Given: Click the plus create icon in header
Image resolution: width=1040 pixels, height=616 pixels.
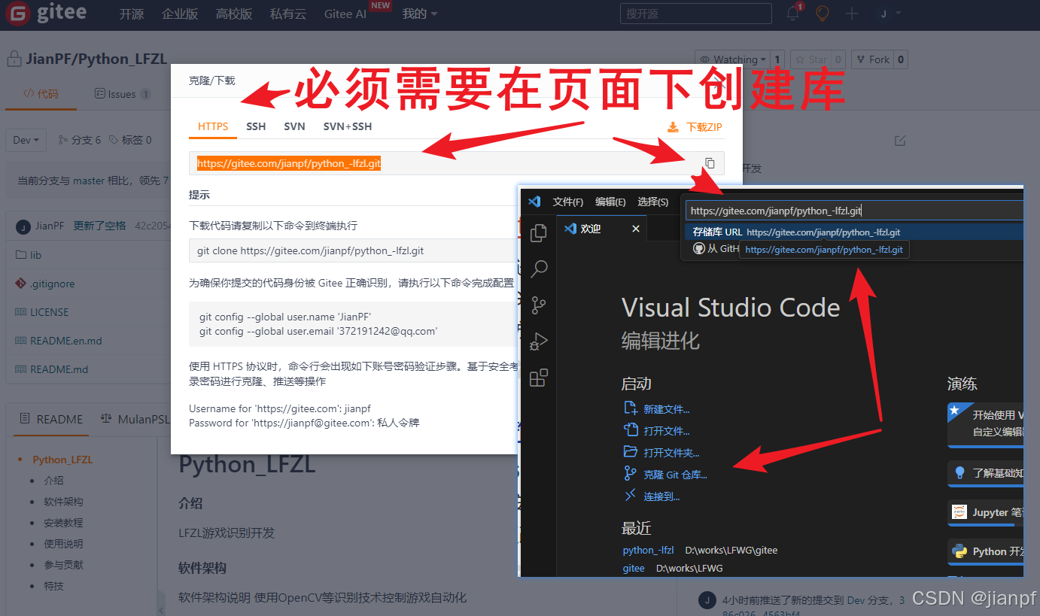Looking at the screenshot, I should click(x=852, y=14).
